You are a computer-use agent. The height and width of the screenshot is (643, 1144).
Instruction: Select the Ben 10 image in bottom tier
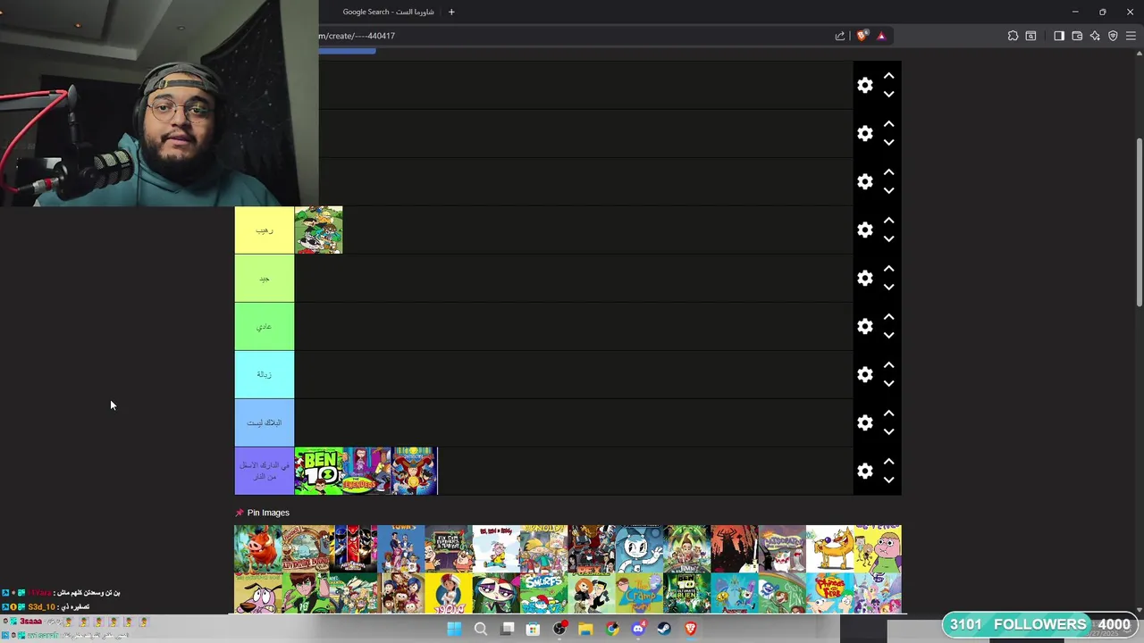click(x=319, y=471)
